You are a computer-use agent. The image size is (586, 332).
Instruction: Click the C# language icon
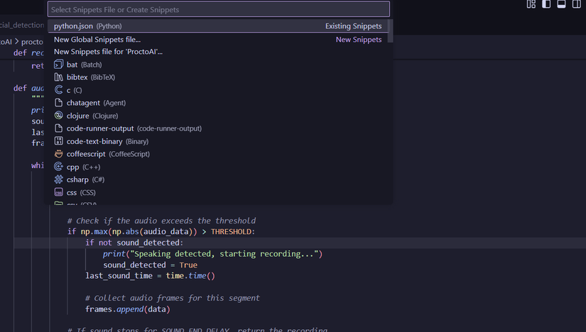coord(58,179)
